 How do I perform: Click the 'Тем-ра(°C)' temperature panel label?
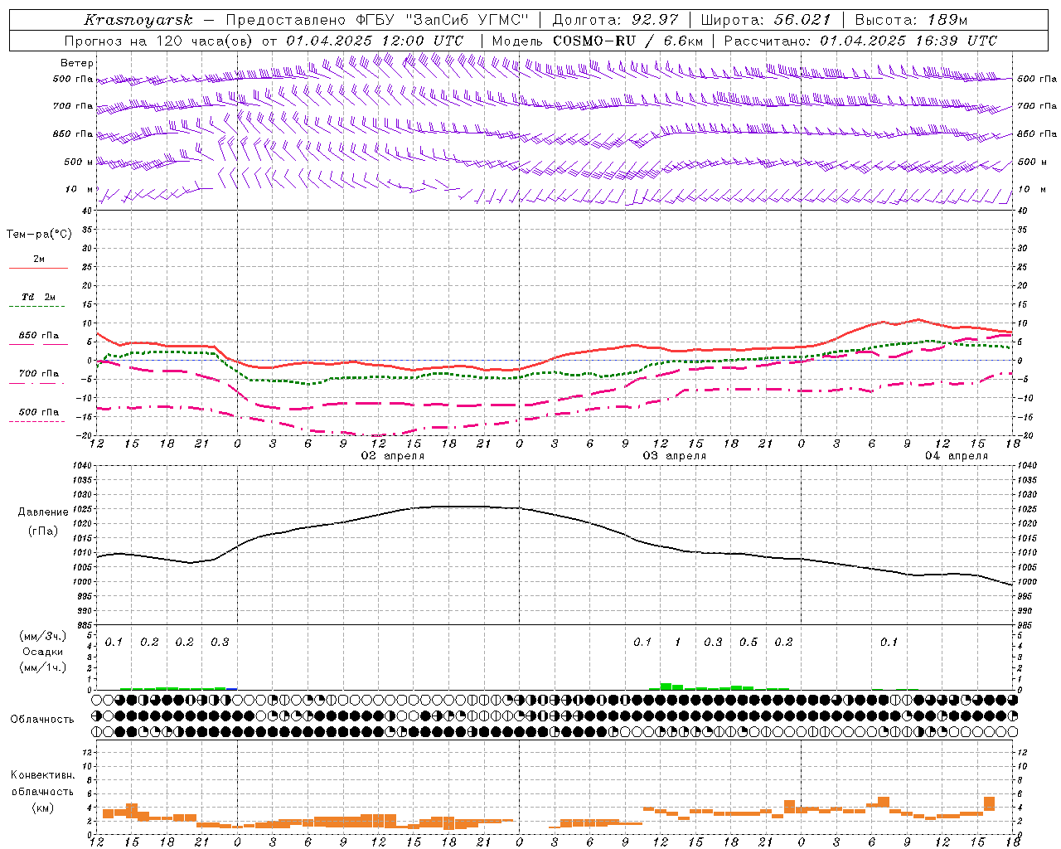coord(39,235)
